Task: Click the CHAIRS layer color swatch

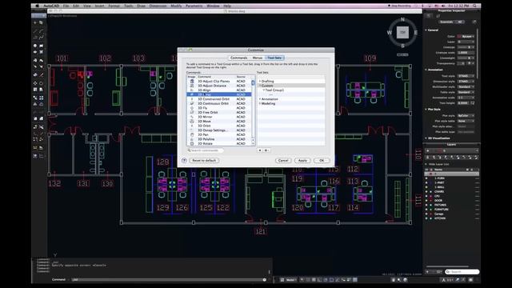Action: click(x=431, y=192)
